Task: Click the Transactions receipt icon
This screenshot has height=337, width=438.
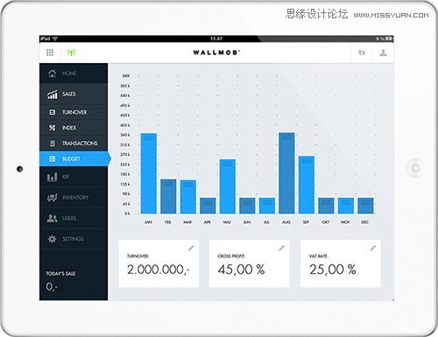Action: [x=53, y=144]
